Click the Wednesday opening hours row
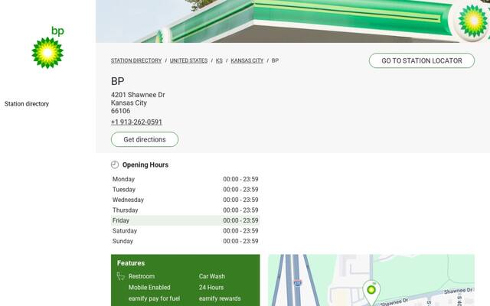Viewport: 490px width, 306px height. coord(185,200)
